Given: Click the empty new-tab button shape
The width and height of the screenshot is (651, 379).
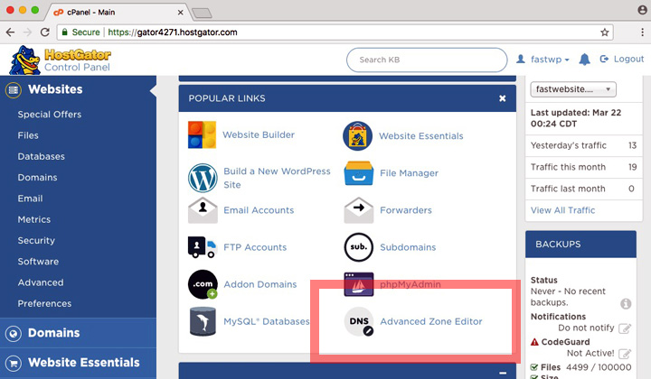Looking at the screenshot, I should (x=202, y=13).
